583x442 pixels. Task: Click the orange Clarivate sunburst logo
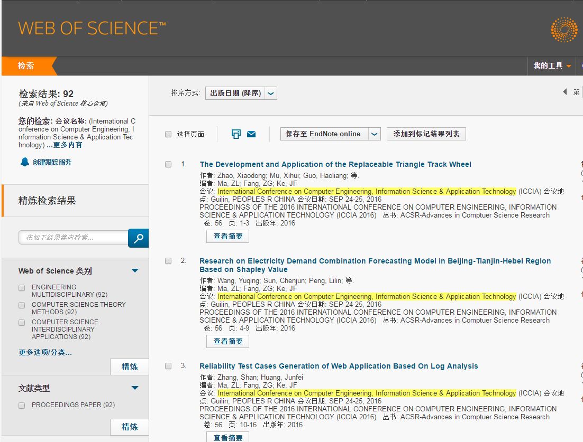coord(564,30)
